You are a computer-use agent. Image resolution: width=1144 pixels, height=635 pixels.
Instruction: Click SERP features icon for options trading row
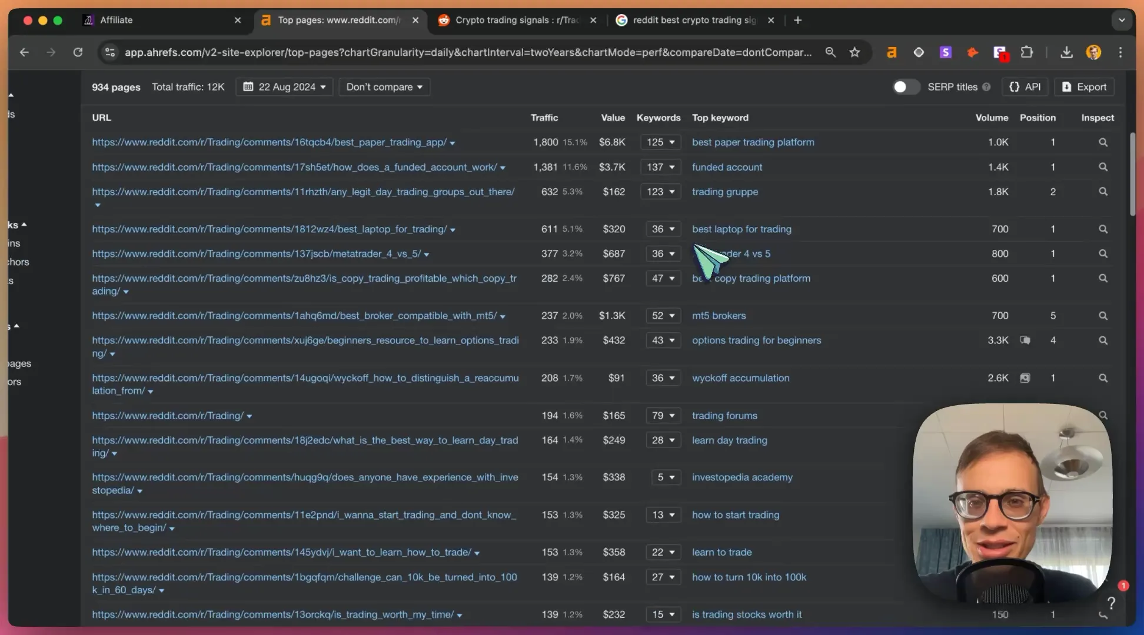1025,340
